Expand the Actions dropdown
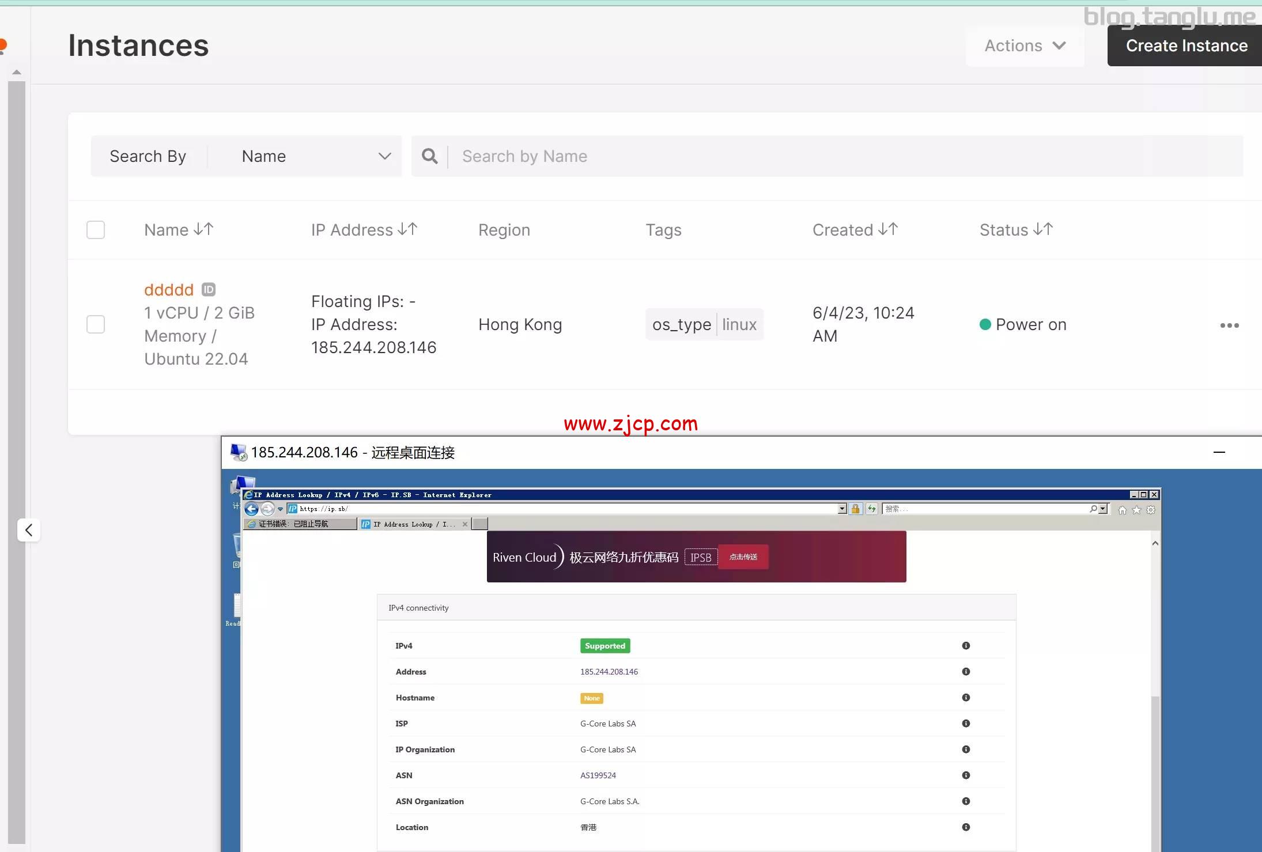 click(x=1025, y=46)
